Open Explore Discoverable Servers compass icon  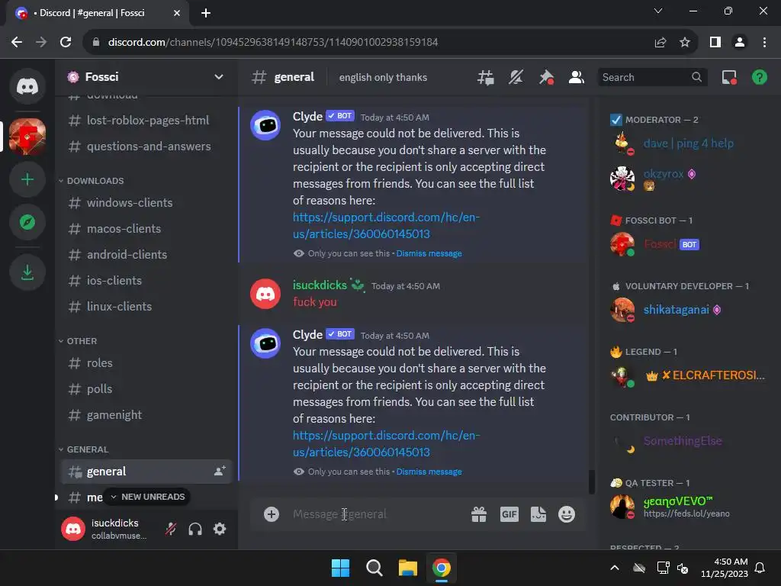coord(27,222)
